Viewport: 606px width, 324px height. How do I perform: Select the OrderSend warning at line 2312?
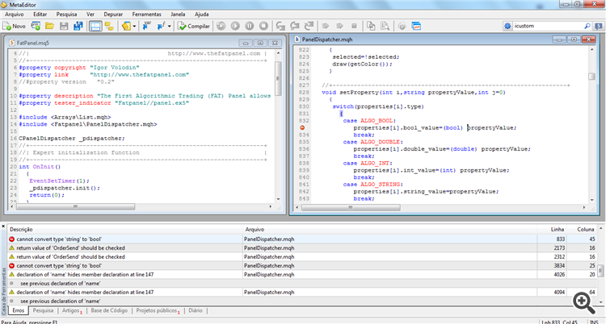pyautogui.click(x=302, y=257)
